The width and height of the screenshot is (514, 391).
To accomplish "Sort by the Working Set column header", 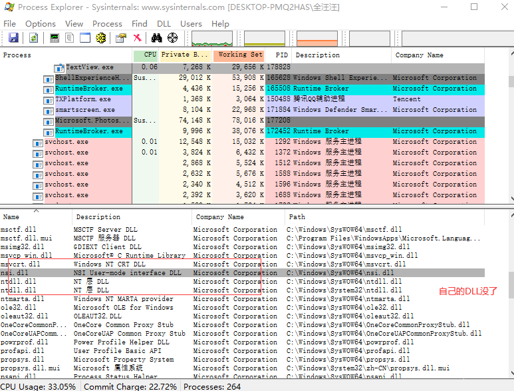I will (x=239, y=55).
